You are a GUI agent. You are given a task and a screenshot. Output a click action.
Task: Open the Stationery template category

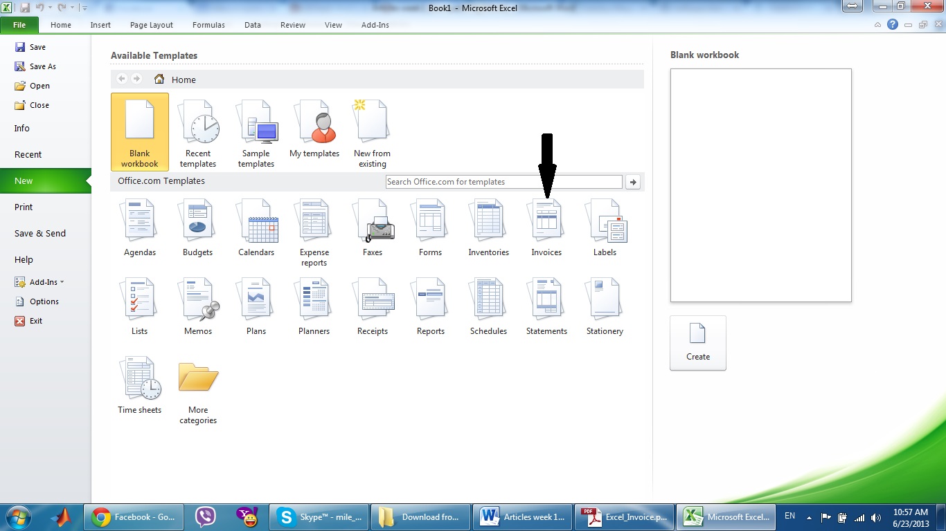605,308
